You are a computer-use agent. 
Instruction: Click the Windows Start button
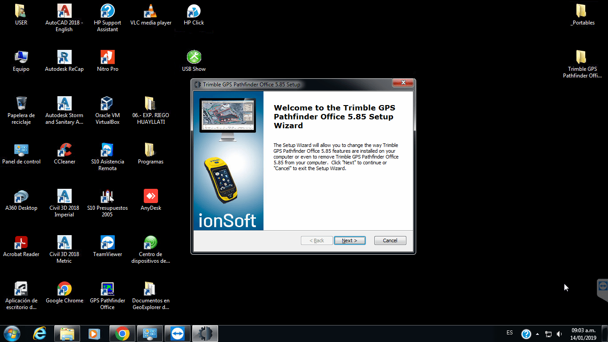[x=12, y=334]
